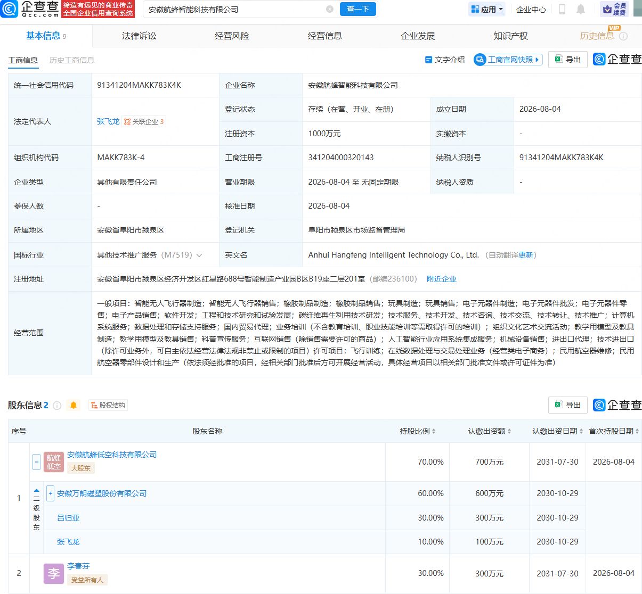
Task: Click the 会员续费 crown icon
Action: coord(614,9)
